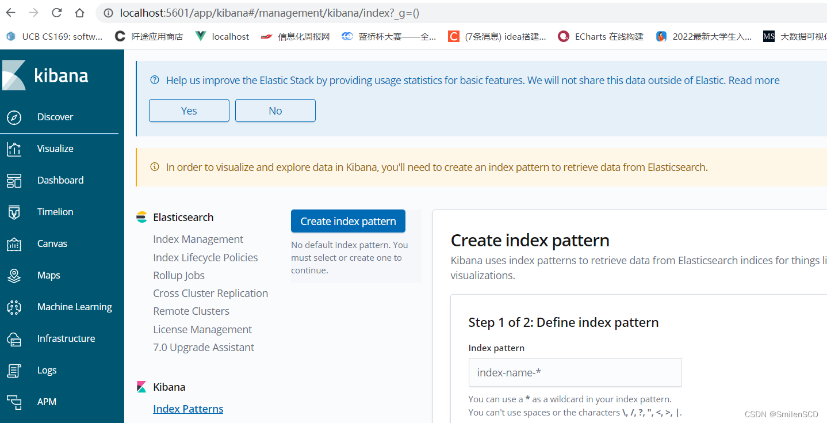Screen dimensions: 827x423
Task: Open Index Management
Action: pos(198,239)
